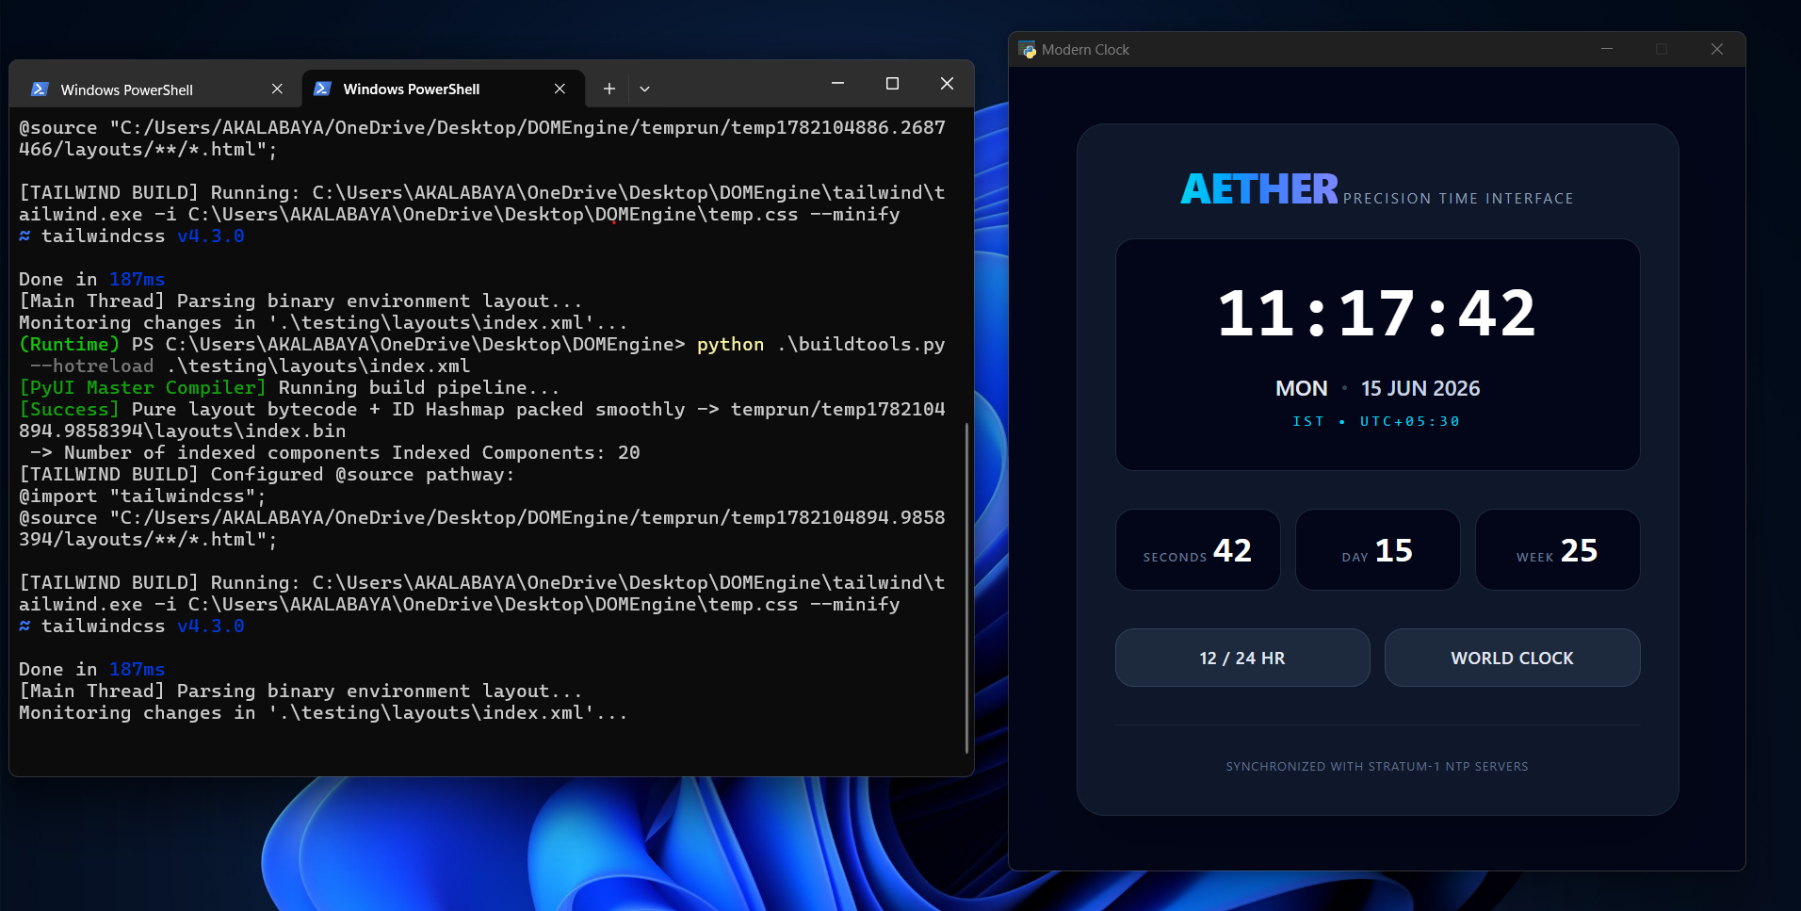Click PowerShell icon on second tab
Viewport: 1801px width, 911px height.
pos(322,89)
